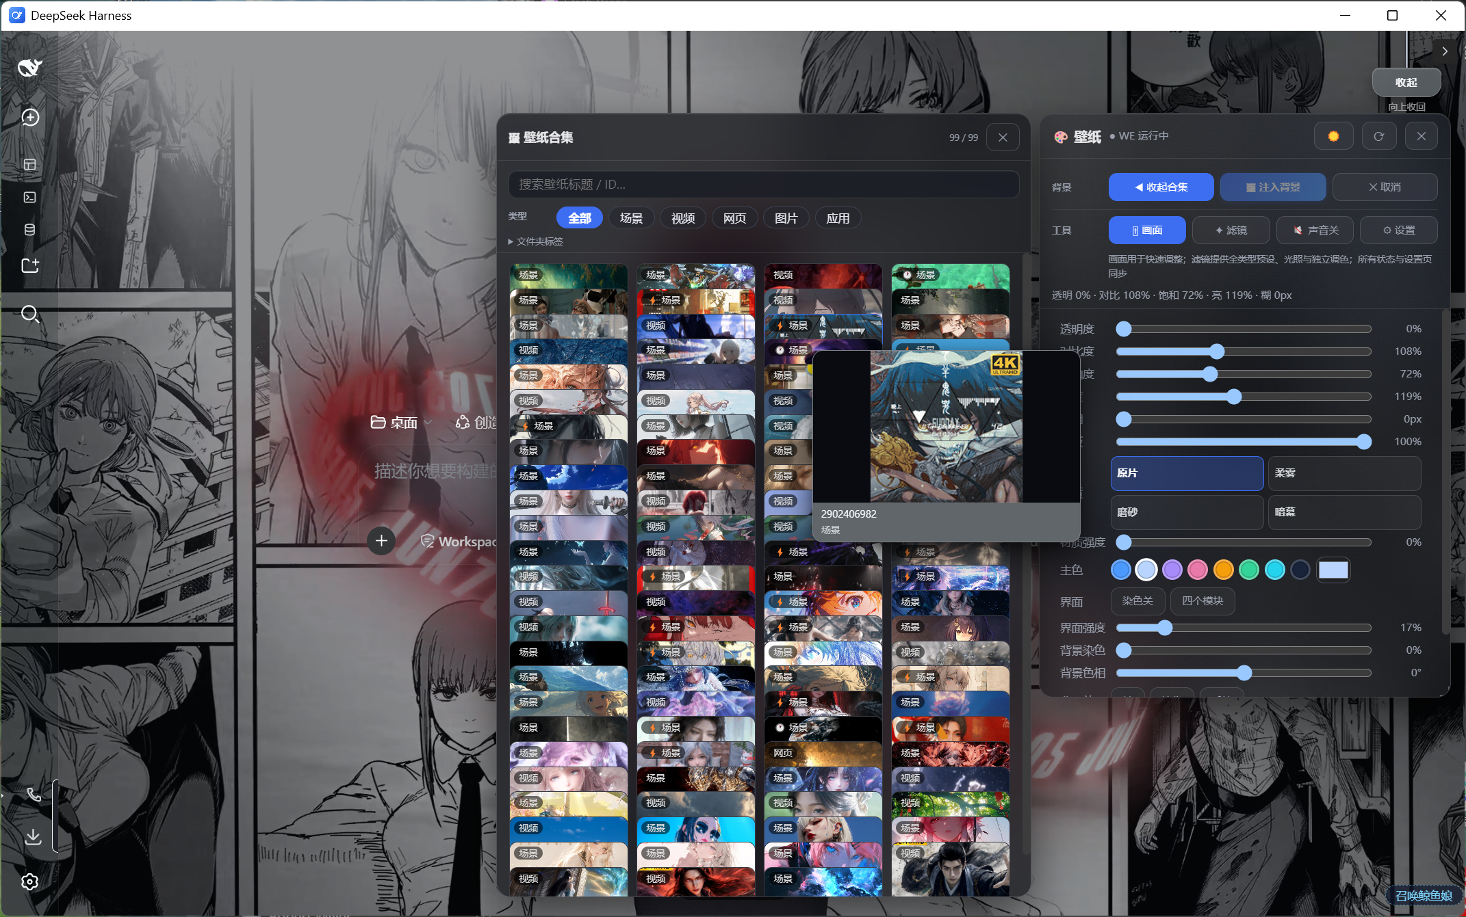Screen dimensions: 1466x917
Task: Filter wallpapers by the 应用 type pill
Action: [x=838, y=218]
